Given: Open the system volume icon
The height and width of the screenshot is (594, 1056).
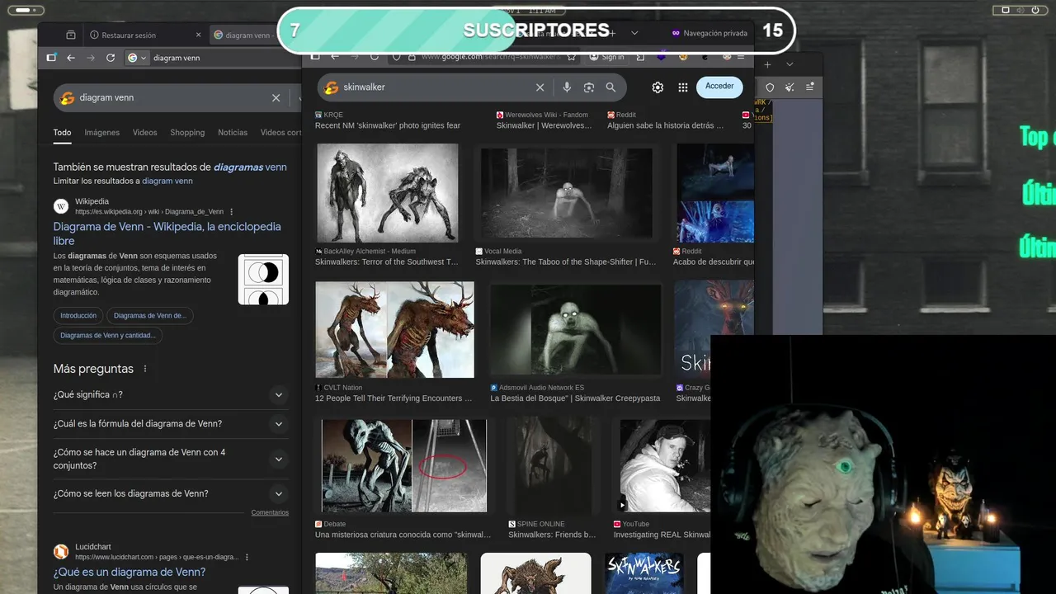Looking at the screenshot, I should 1021,10.
